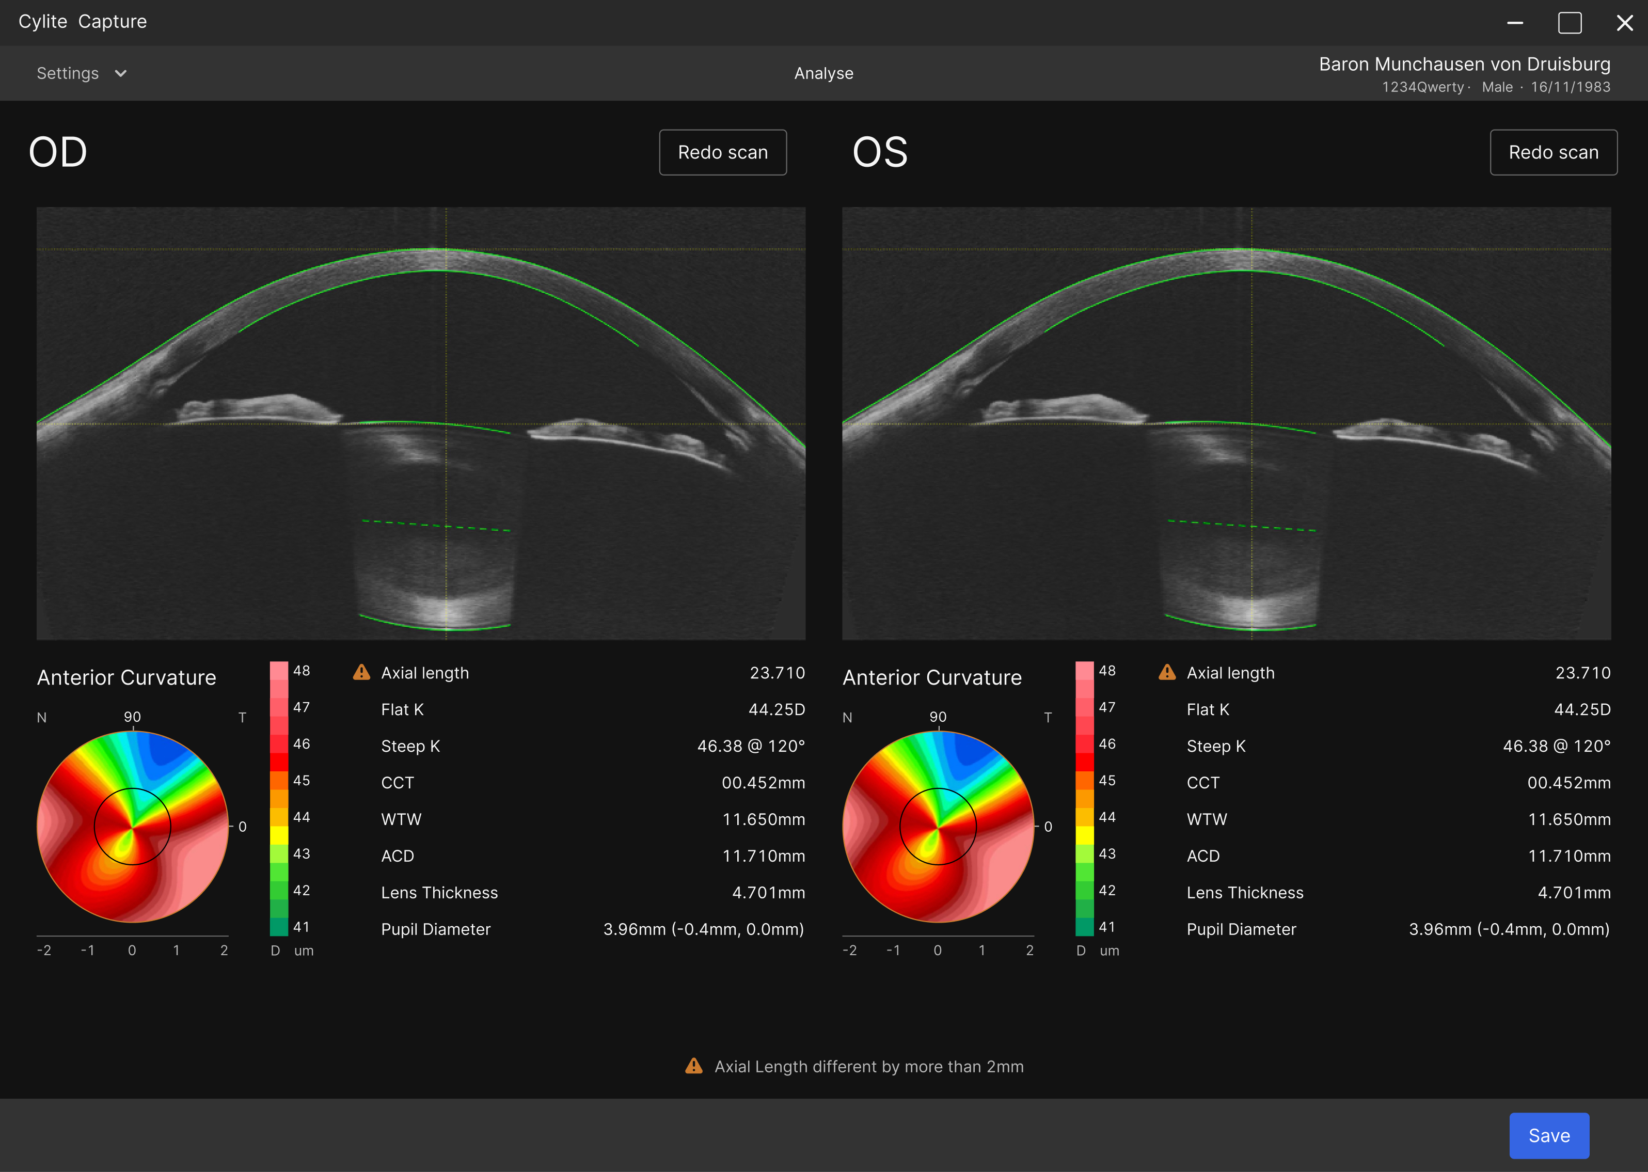Expand the Settings dropdown chevron
1648x1172 pixels.
(120, 74)
